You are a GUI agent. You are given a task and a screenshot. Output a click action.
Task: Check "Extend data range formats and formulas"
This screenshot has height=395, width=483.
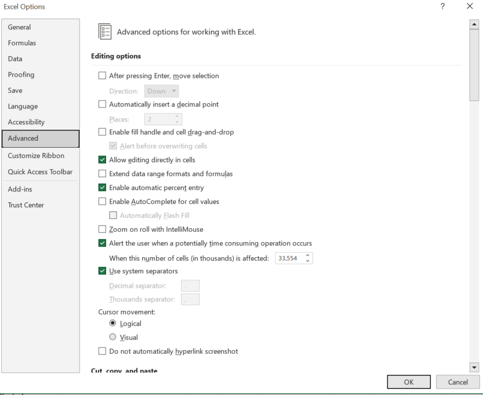(x=102, y=173)
